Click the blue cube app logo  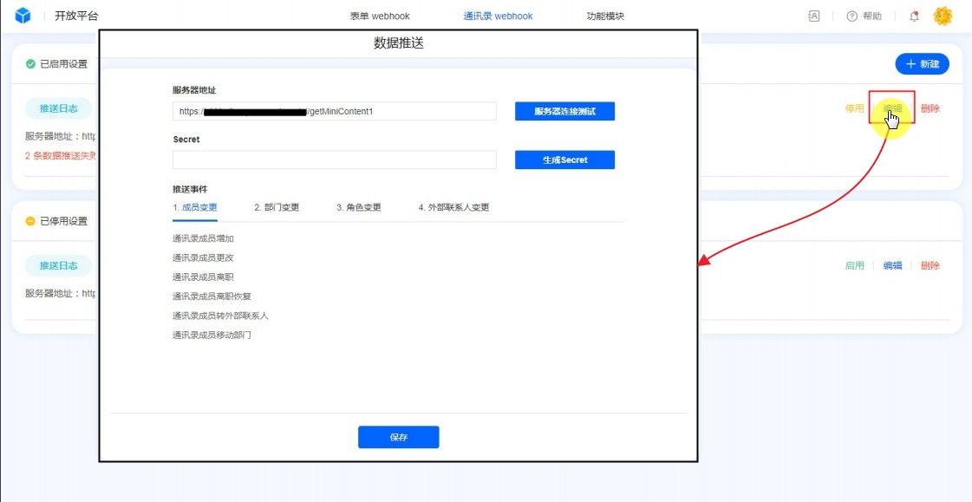(x=23, y=16)
